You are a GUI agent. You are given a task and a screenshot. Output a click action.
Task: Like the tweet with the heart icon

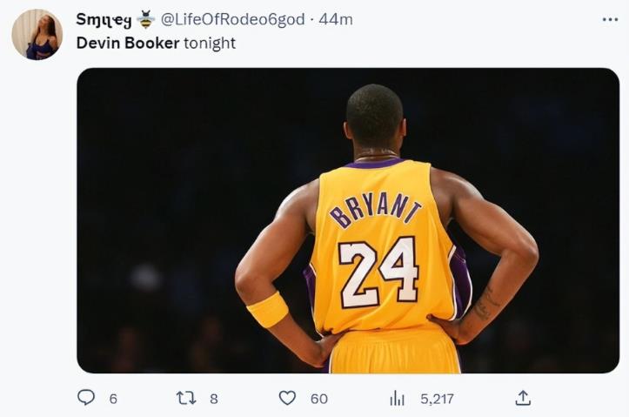(287, 398)
